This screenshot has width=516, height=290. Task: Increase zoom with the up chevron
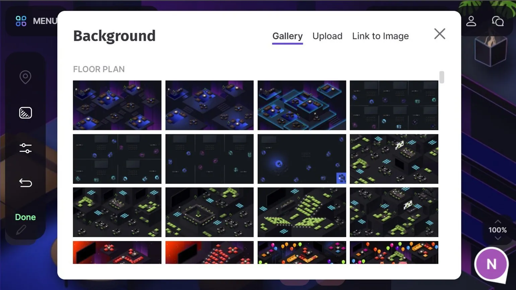pyautogui.click(x=498, y=222)
